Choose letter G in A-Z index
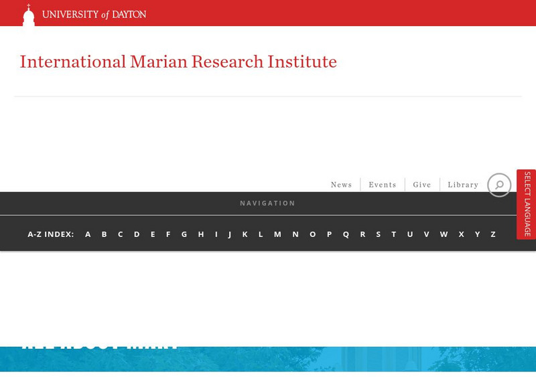Screen dimensions: 536x377 184,234
